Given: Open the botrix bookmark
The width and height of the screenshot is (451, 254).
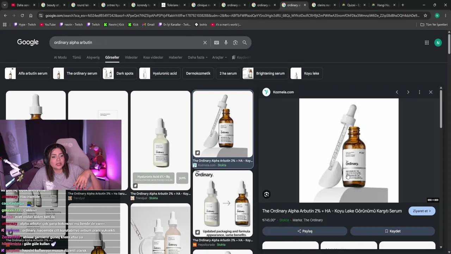Looking at the screenshot, I should (201, 25).
